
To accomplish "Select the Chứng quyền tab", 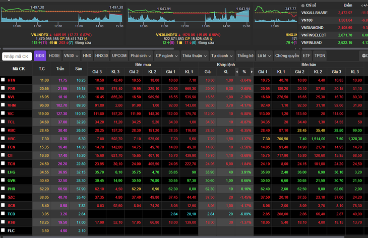I will click(287, 56).
